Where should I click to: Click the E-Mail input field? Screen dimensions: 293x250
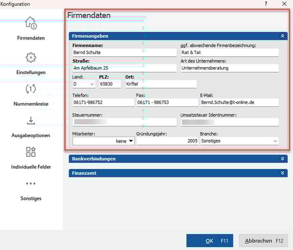coord(239,102)
